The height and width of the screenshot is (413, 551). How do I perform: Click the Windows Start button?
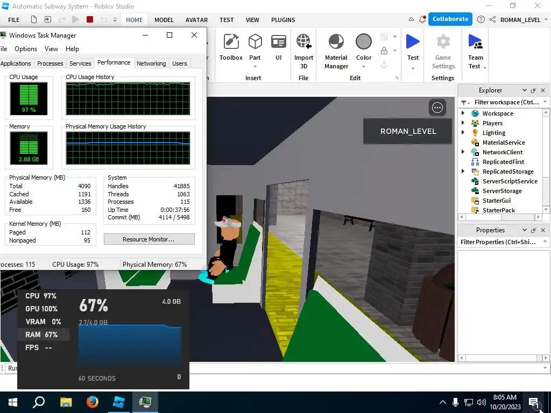pos(13,402)
